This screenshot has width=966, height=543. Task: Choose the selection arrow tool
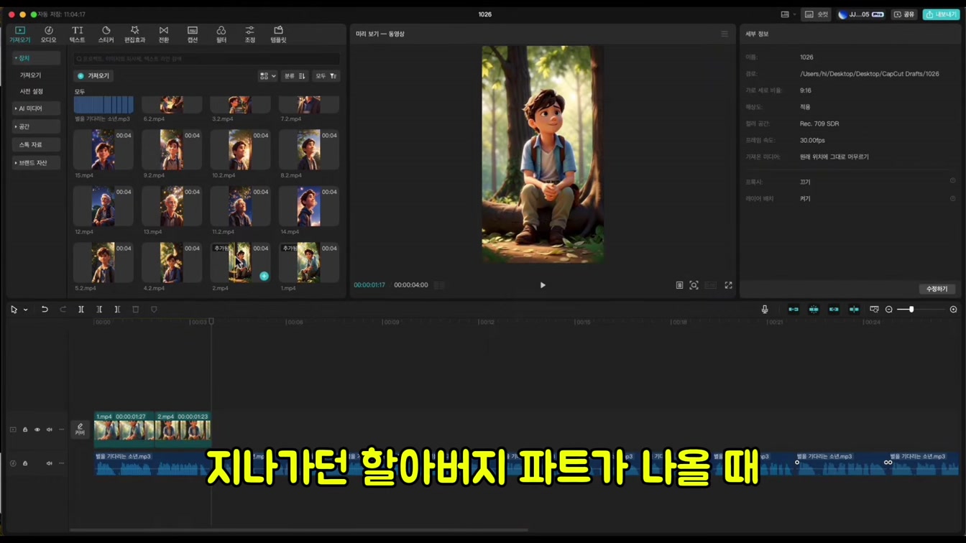[14, 310]
